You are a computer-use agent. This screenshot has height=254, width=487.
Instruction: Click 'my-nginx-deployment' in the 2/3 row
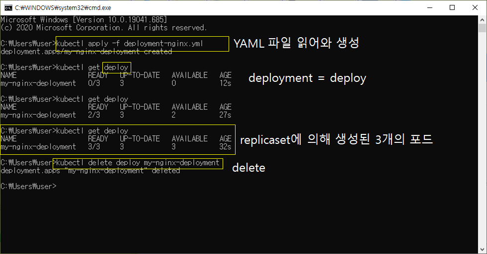coord(38,115)
